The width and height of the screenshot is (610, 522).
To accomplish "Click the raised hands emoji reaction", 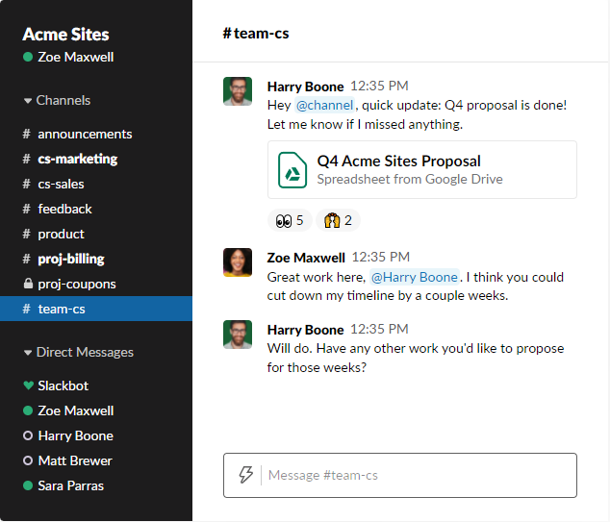I will coord(338,220).
